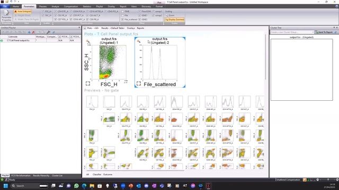The image size is (339, 190).
Task: Toggle the CD4 FITC_A checkbox
Action: pos(56,12)
